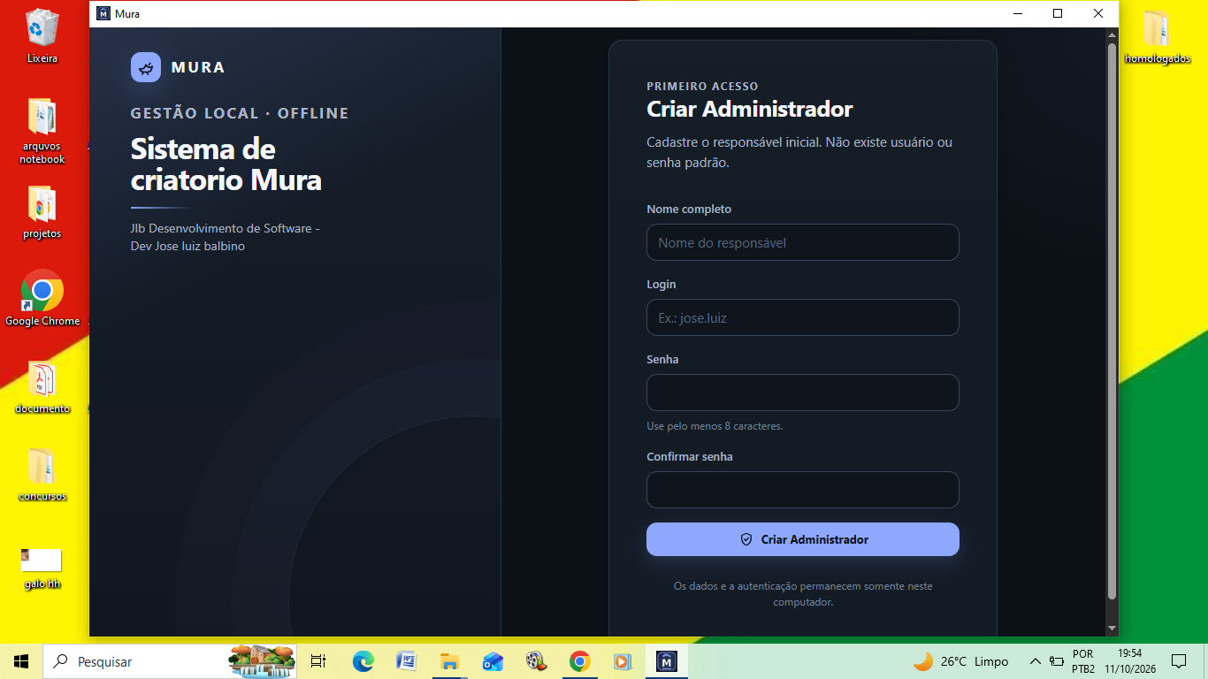Screen dimensions: 1208x679
Task: Open File Explorer from the taskbar
Action: pyautogui.click(x=449, y=661)
